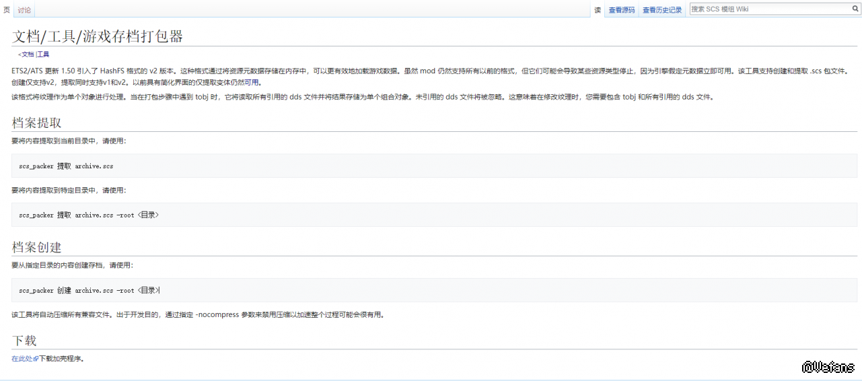
Task: Open the 读 view tab
Action: tap(597, 10)
